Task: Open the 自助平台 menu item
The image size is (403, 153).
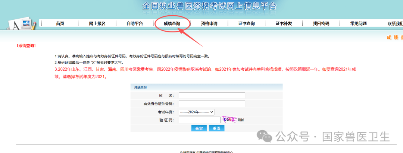Action: point(134,23)
